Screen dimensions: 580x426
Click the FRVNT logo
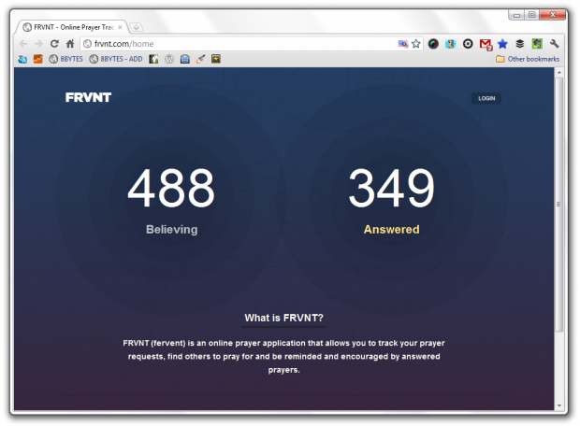point(88,97)
